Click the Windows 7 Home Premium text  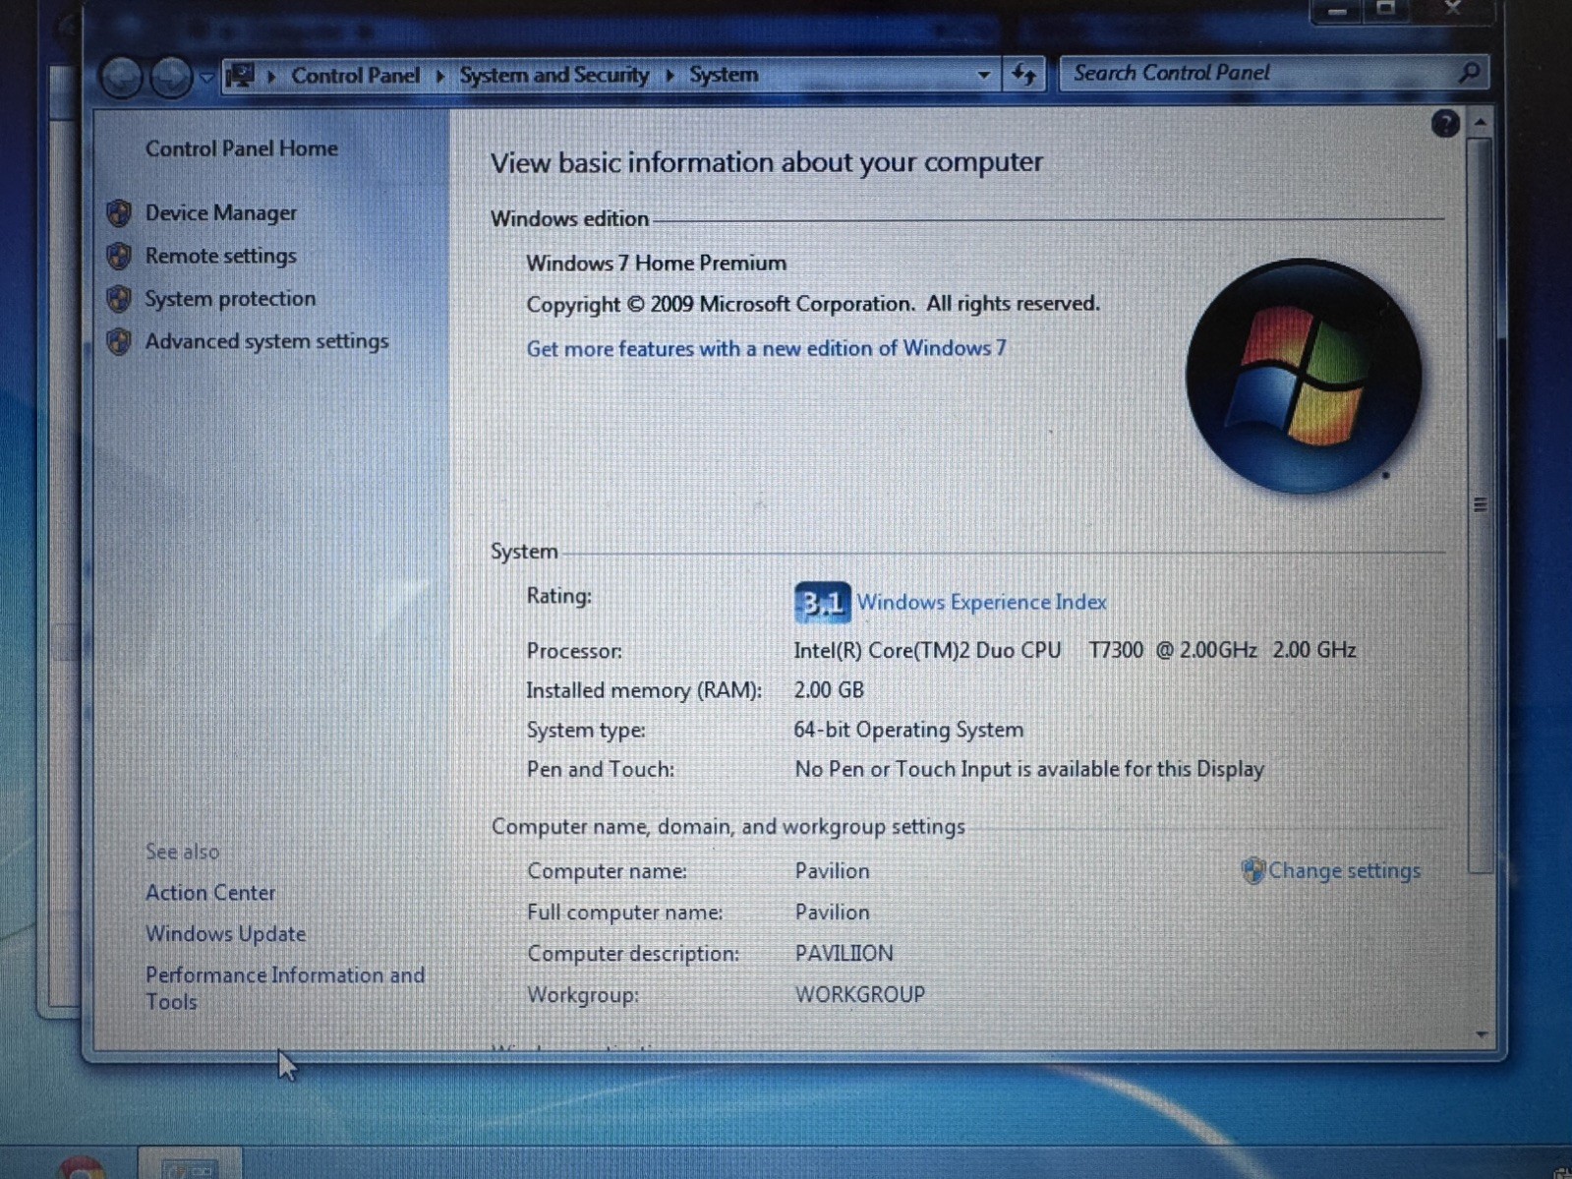tap(657, 264)
